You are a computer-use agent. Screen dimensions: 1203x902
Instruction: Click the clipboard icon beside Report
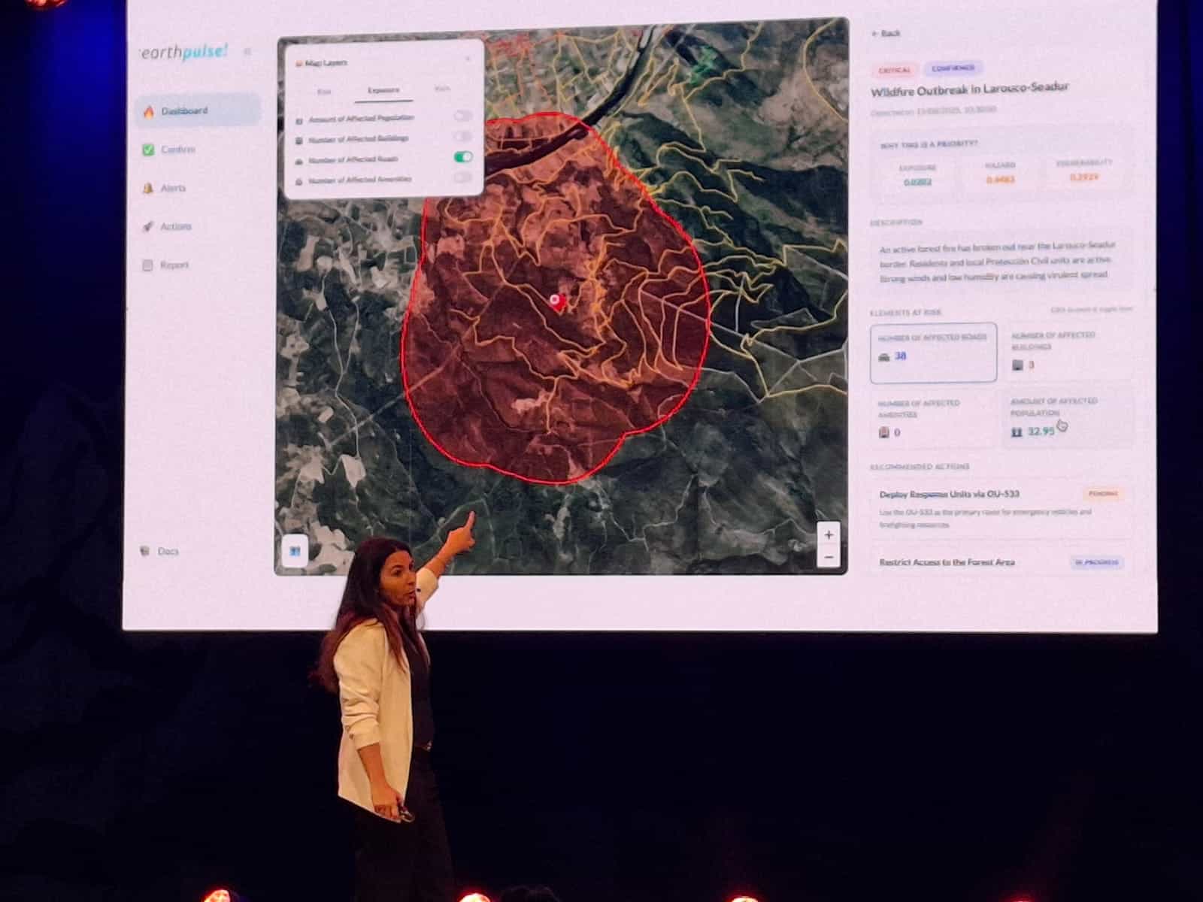pos(147,265)
